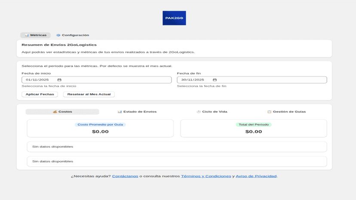Click the Fecha de fin label
Viewport: 356px width, 200px height.
(189, 73)
